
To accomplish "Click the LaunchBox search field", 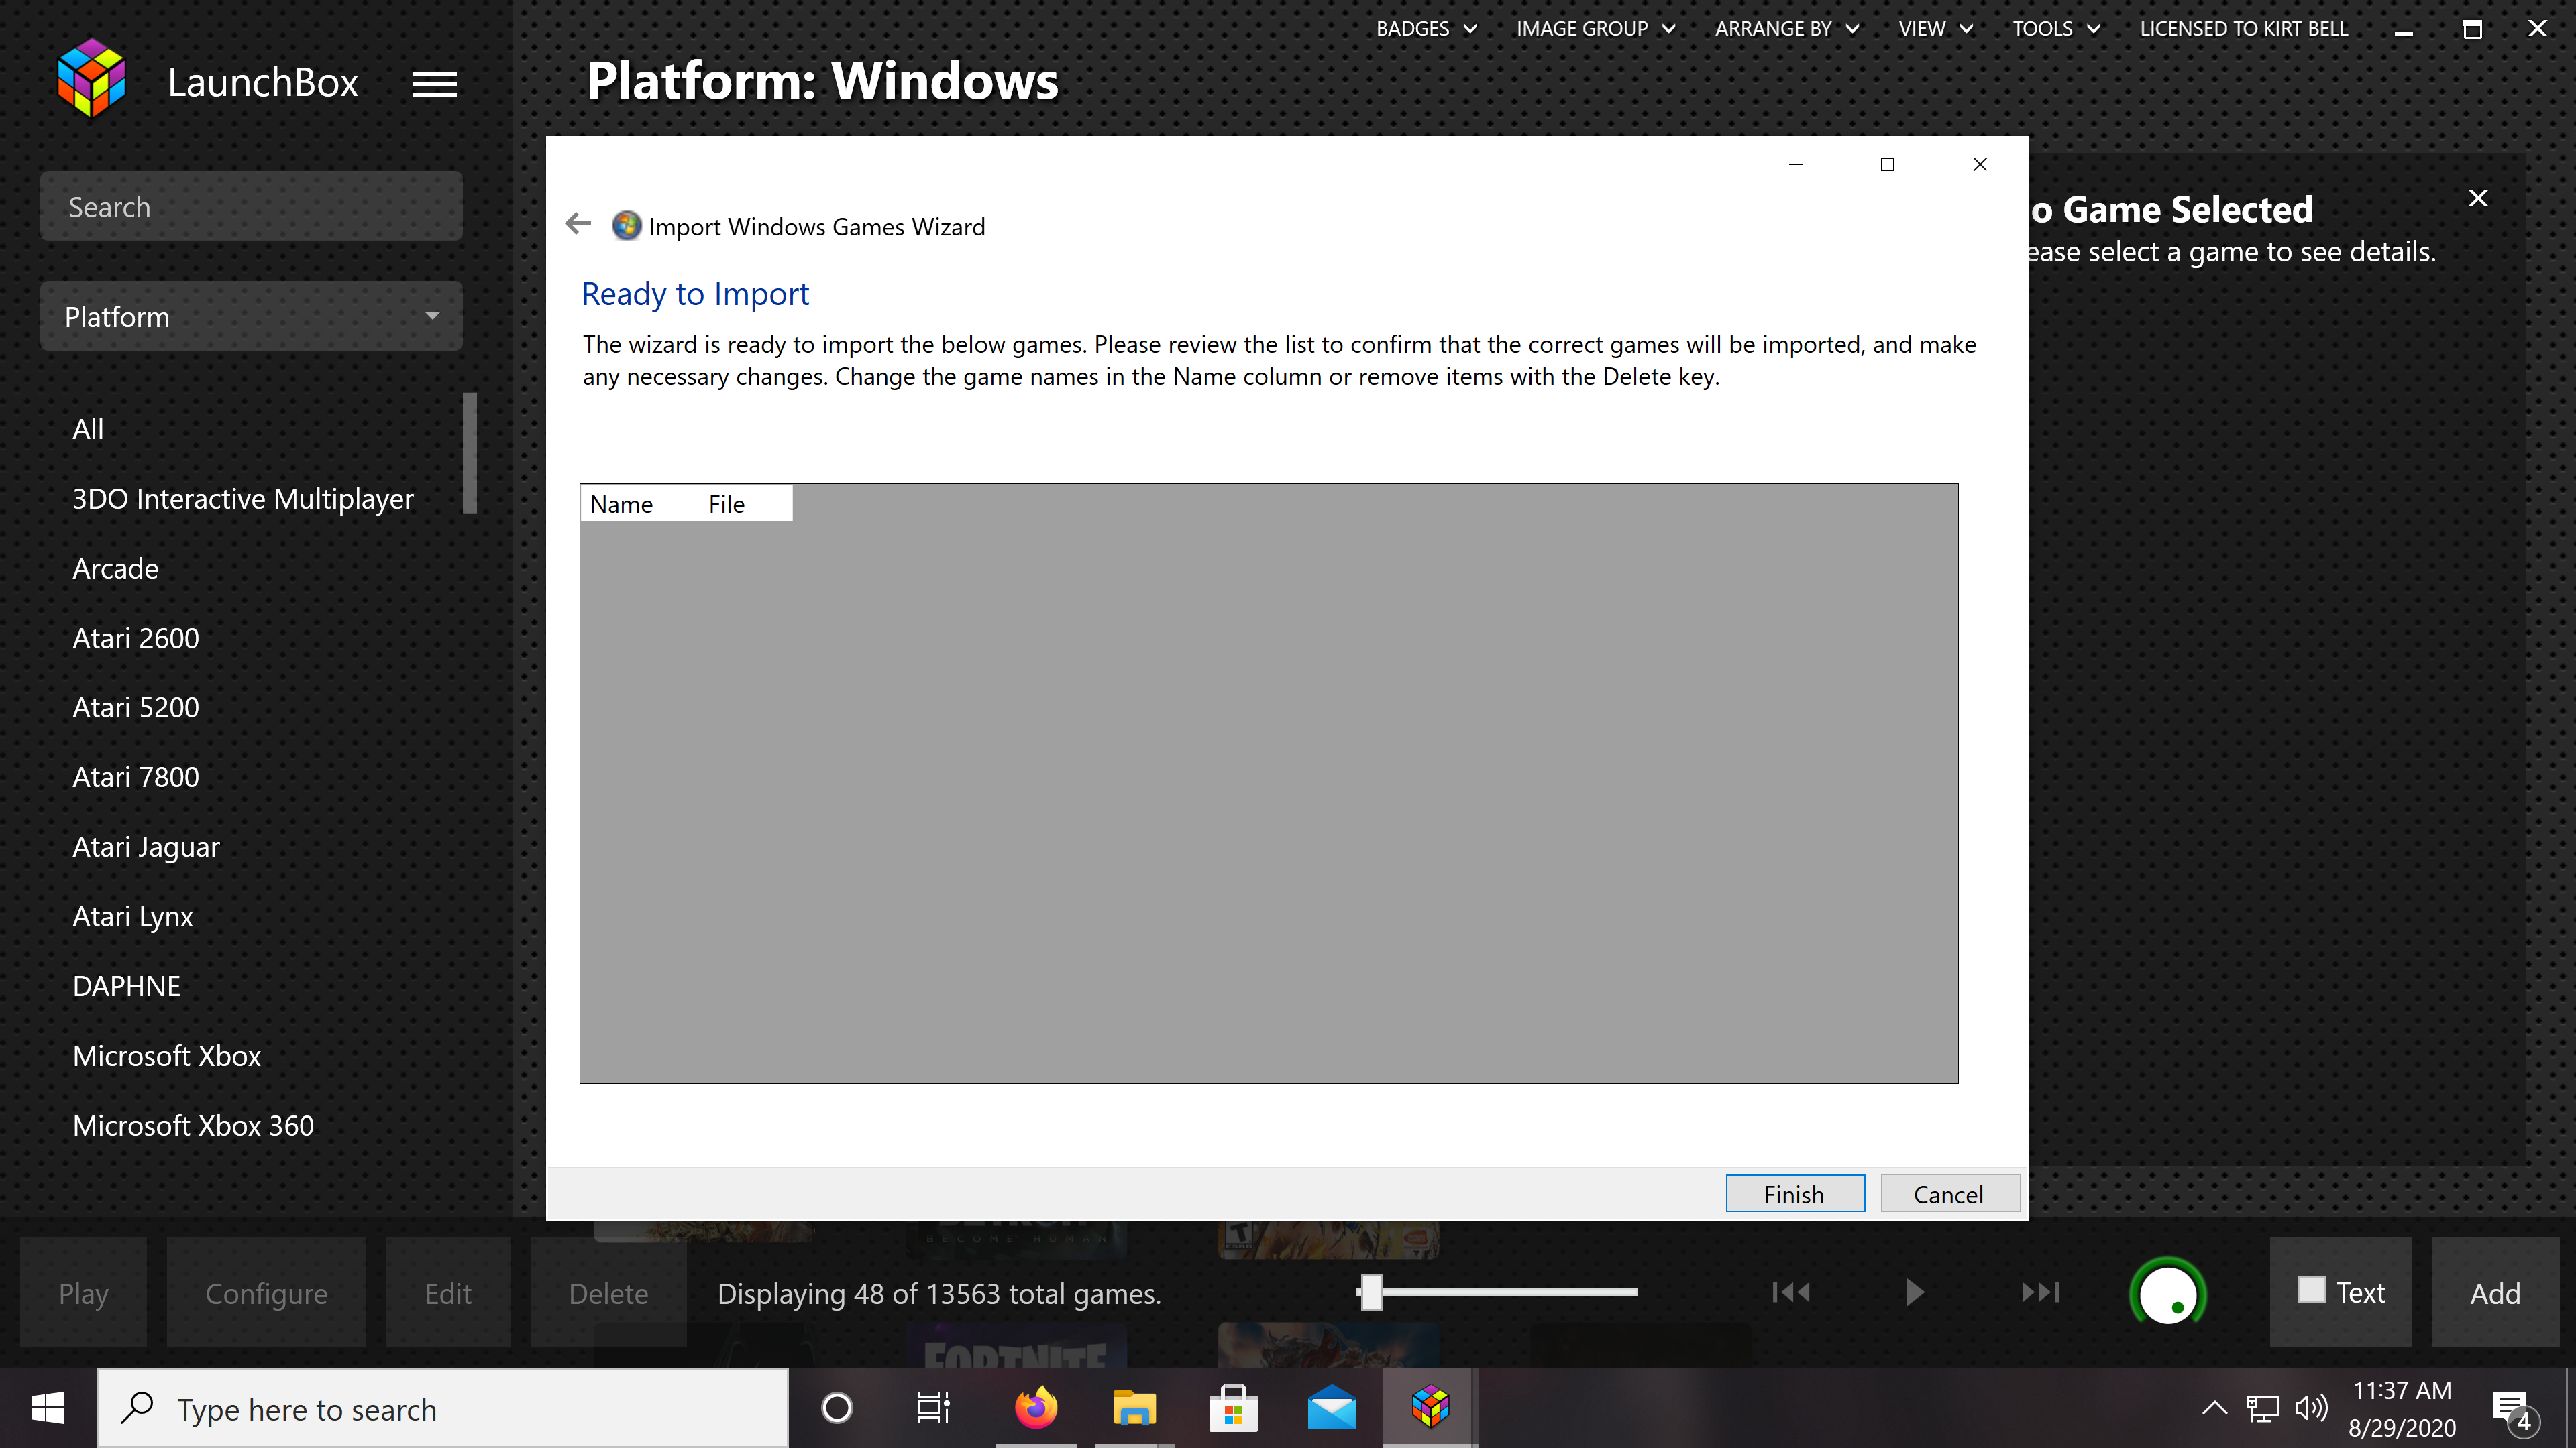I will click(x=251, y=207).
